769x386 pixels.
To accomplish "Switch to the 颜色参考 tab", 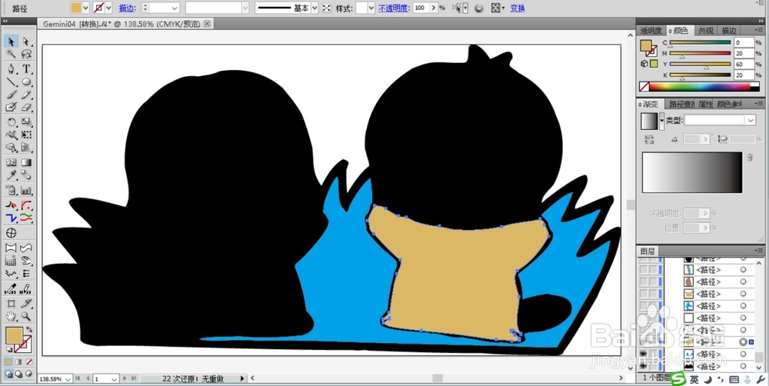I will click(729, 104).
